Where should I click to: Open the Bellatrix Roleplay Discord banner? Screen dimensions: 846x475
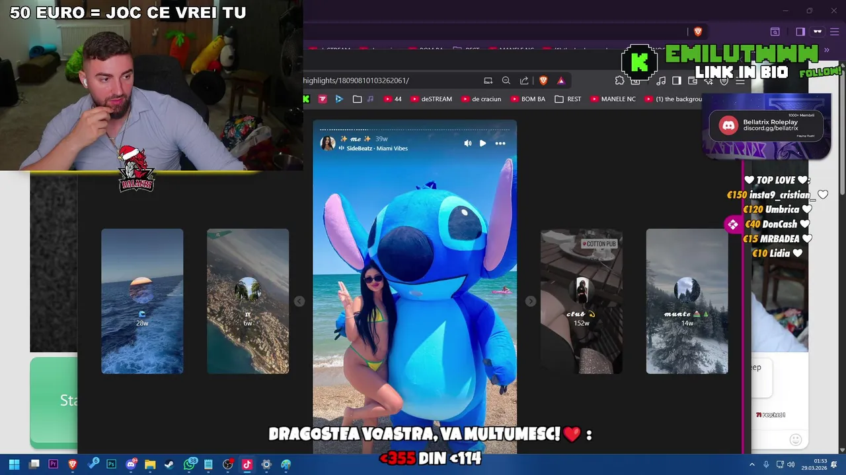tap(767, 125)
